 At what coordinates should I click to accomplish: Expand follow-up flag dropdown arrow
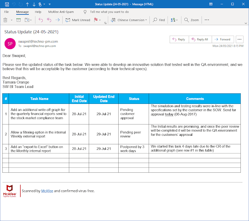pyautogui.click(x=100, y=20)
